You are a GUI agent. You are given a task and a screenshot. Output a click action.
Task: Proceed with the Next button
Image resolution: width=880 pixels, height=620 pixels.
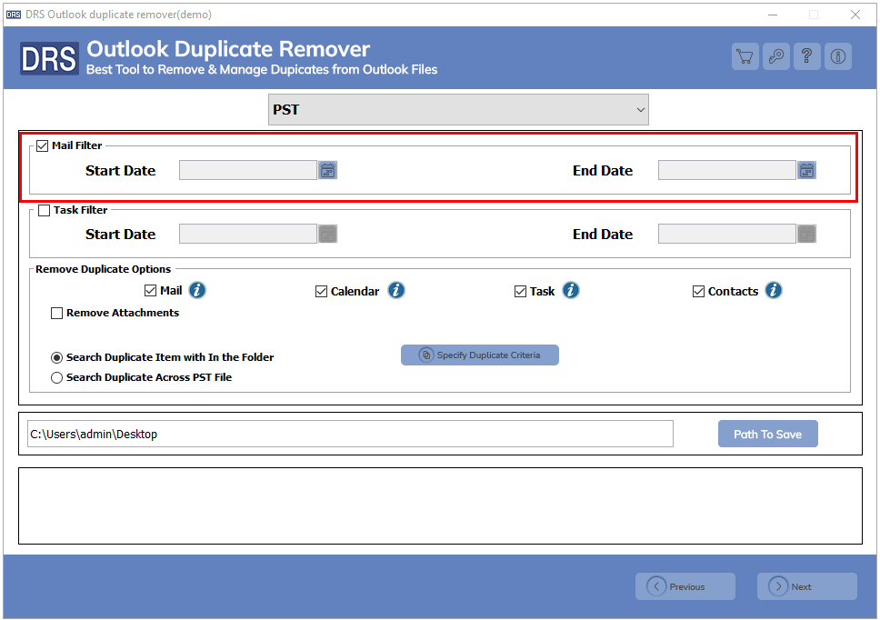(807, 586)
